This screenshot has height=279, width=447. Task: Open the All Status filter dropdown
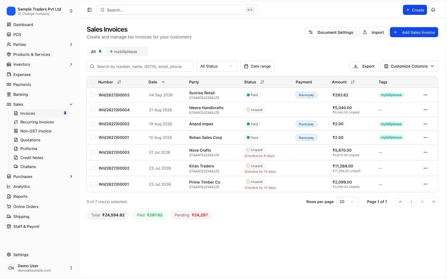tap(217, 66)
